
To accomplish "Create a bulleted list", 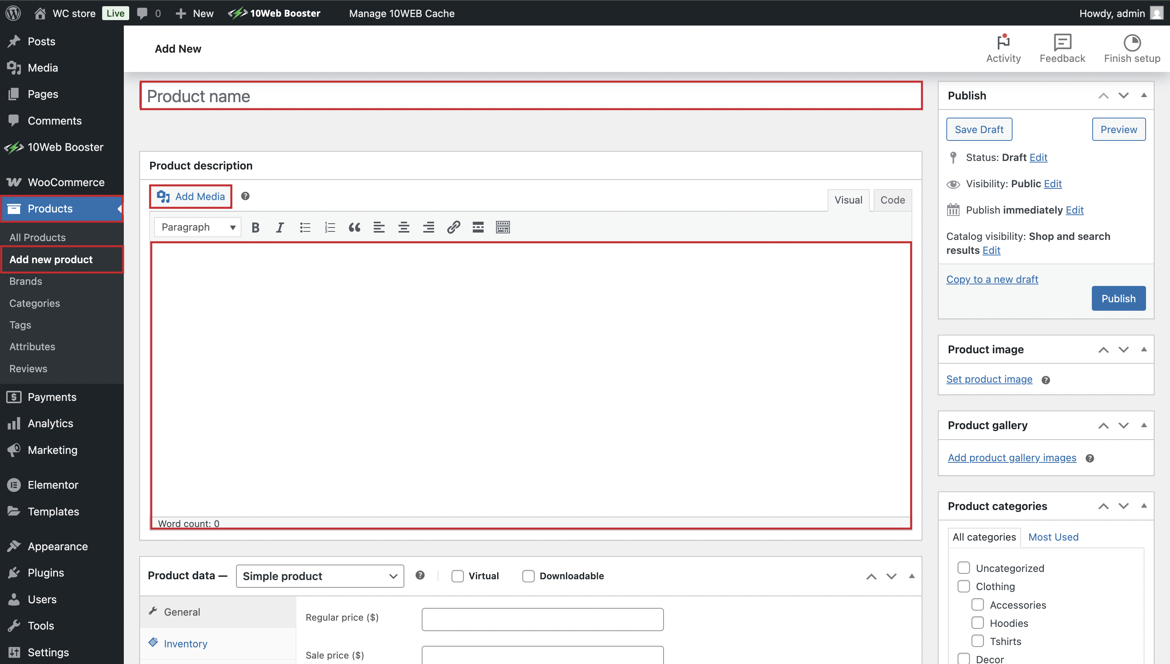I will coord(305,227).
